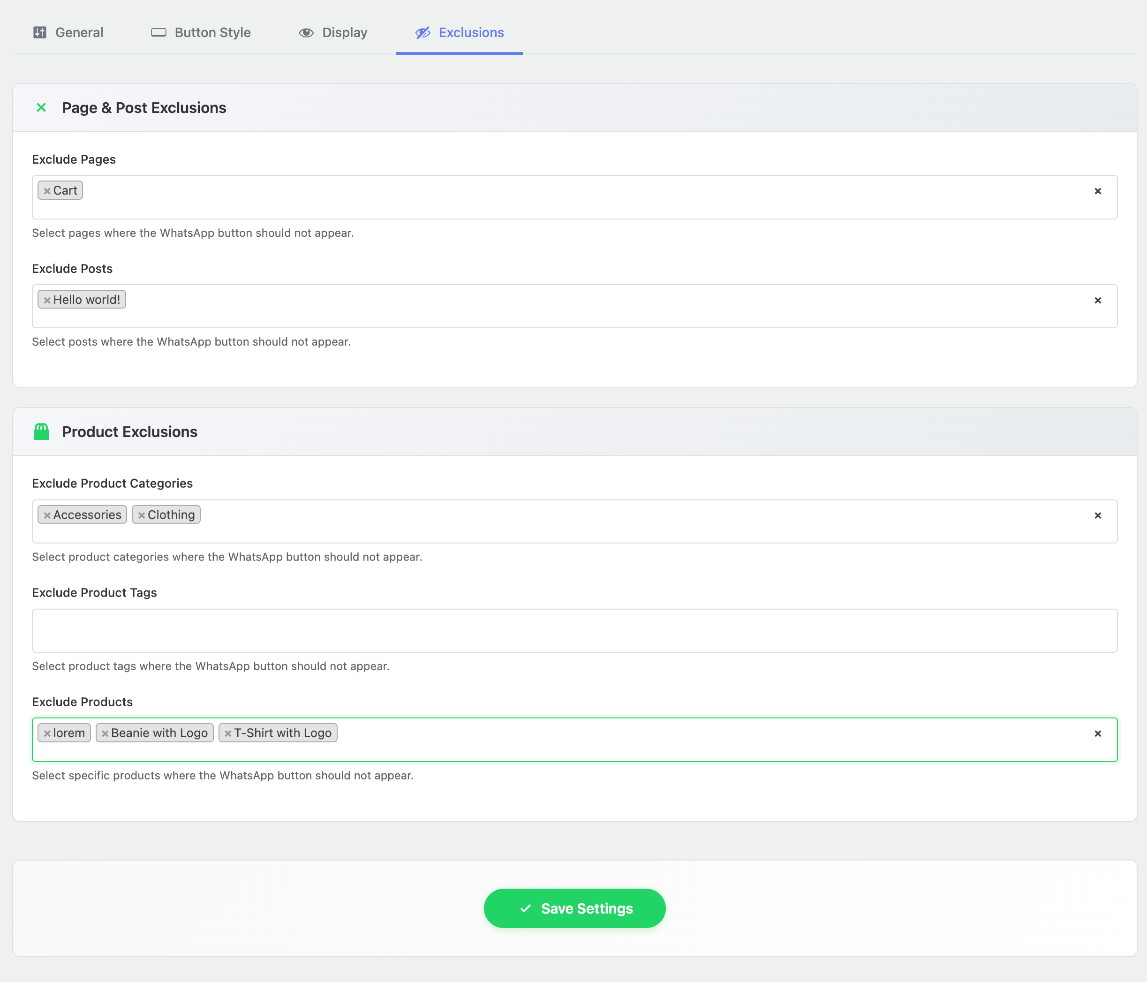Click the Exclusions tab
This screenshot has width=1147, height=982.
460,33
